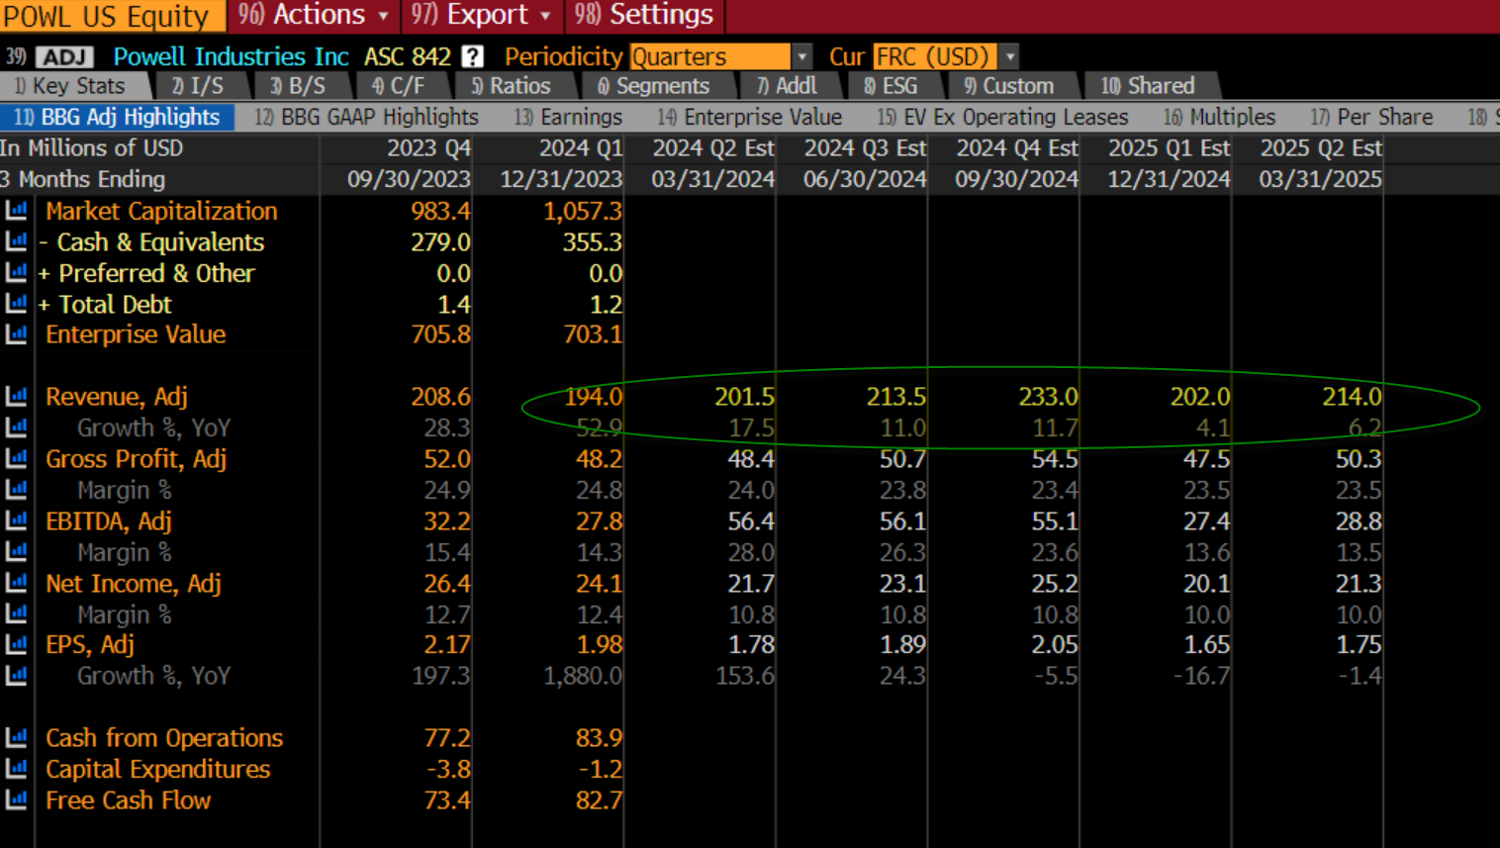The width and height of the screenshot is (1500, 848).
Task: Click the POWL US Equity ticker field
Action: tap(107, 16)
